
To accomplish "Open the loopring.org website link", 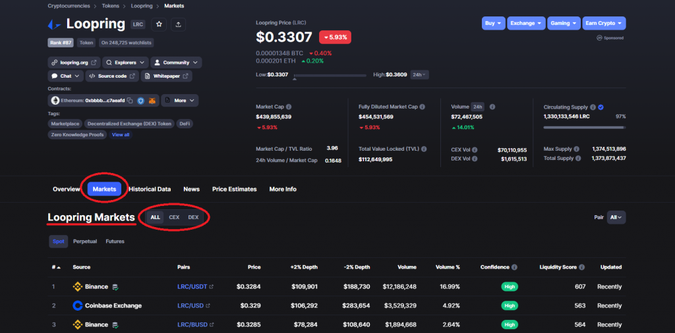I will (x=74, y=63).
